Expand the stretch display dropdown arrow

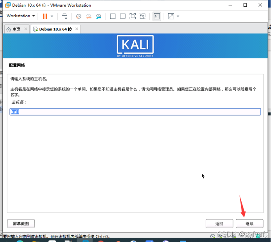tap(178, 16)
